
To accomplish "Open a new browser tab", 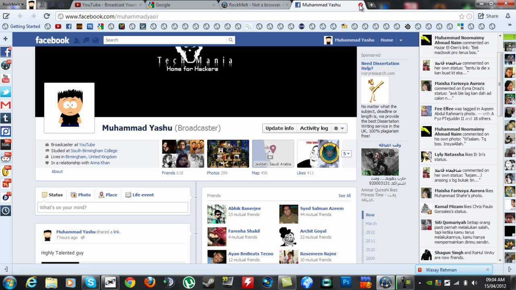I will click(371, 5).
